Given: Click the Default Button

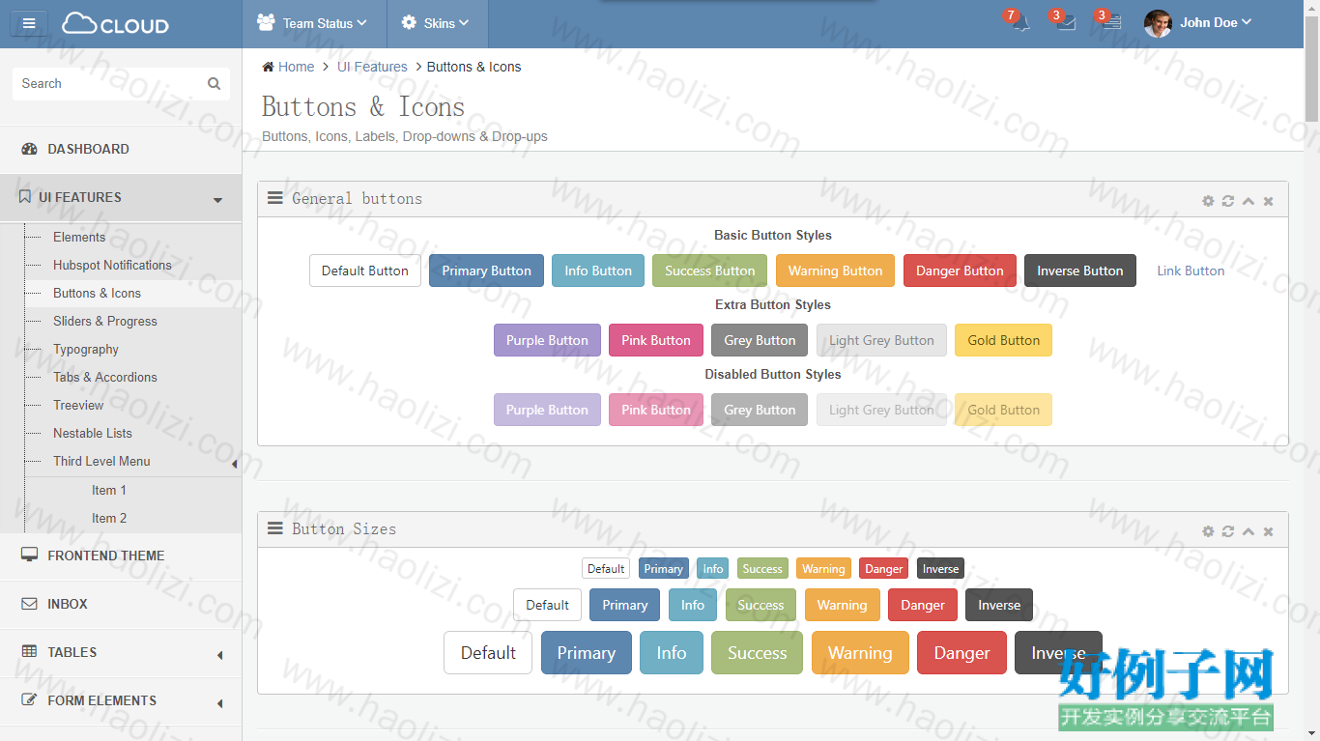Looking at the screenshot, I should click(365, 271).
